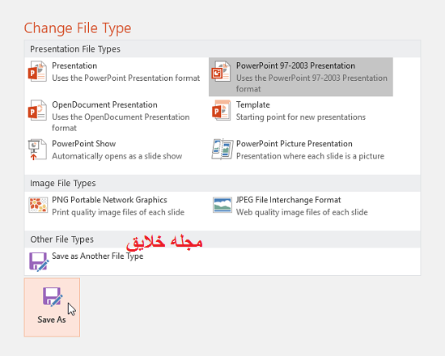This screenshot has width=445, height=356.
Task: Click the Save as Another File Type icon
Action: pos(39,262)
